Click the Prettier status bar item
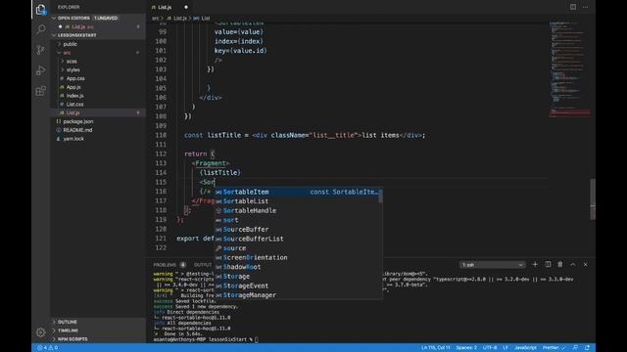Image resolution: width=627 pixels, height=352 pixels. [554, 348]
